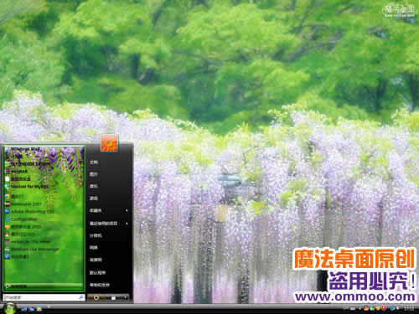This screenshot has width=419, height=314.
Task: Click the lock computer button
Action: 113,298
